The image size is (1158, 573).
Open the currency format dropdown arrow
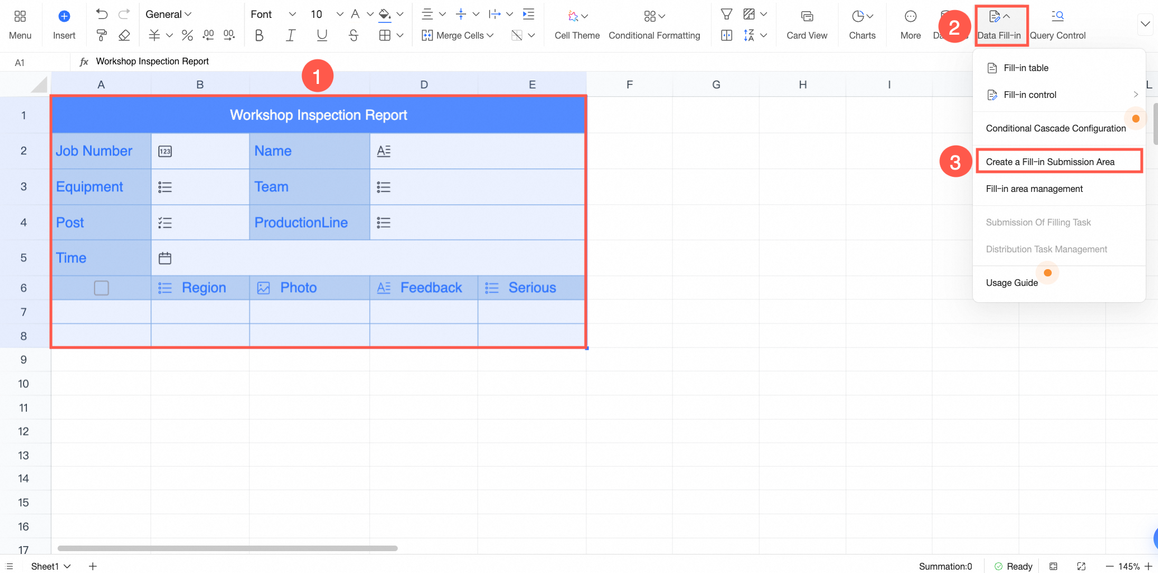pos(170,36)
